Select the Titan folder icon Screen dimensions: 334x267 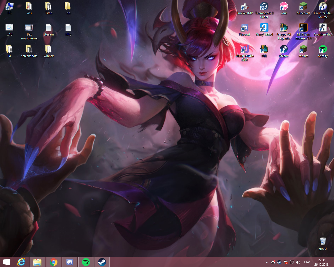(x=49, y=8)
